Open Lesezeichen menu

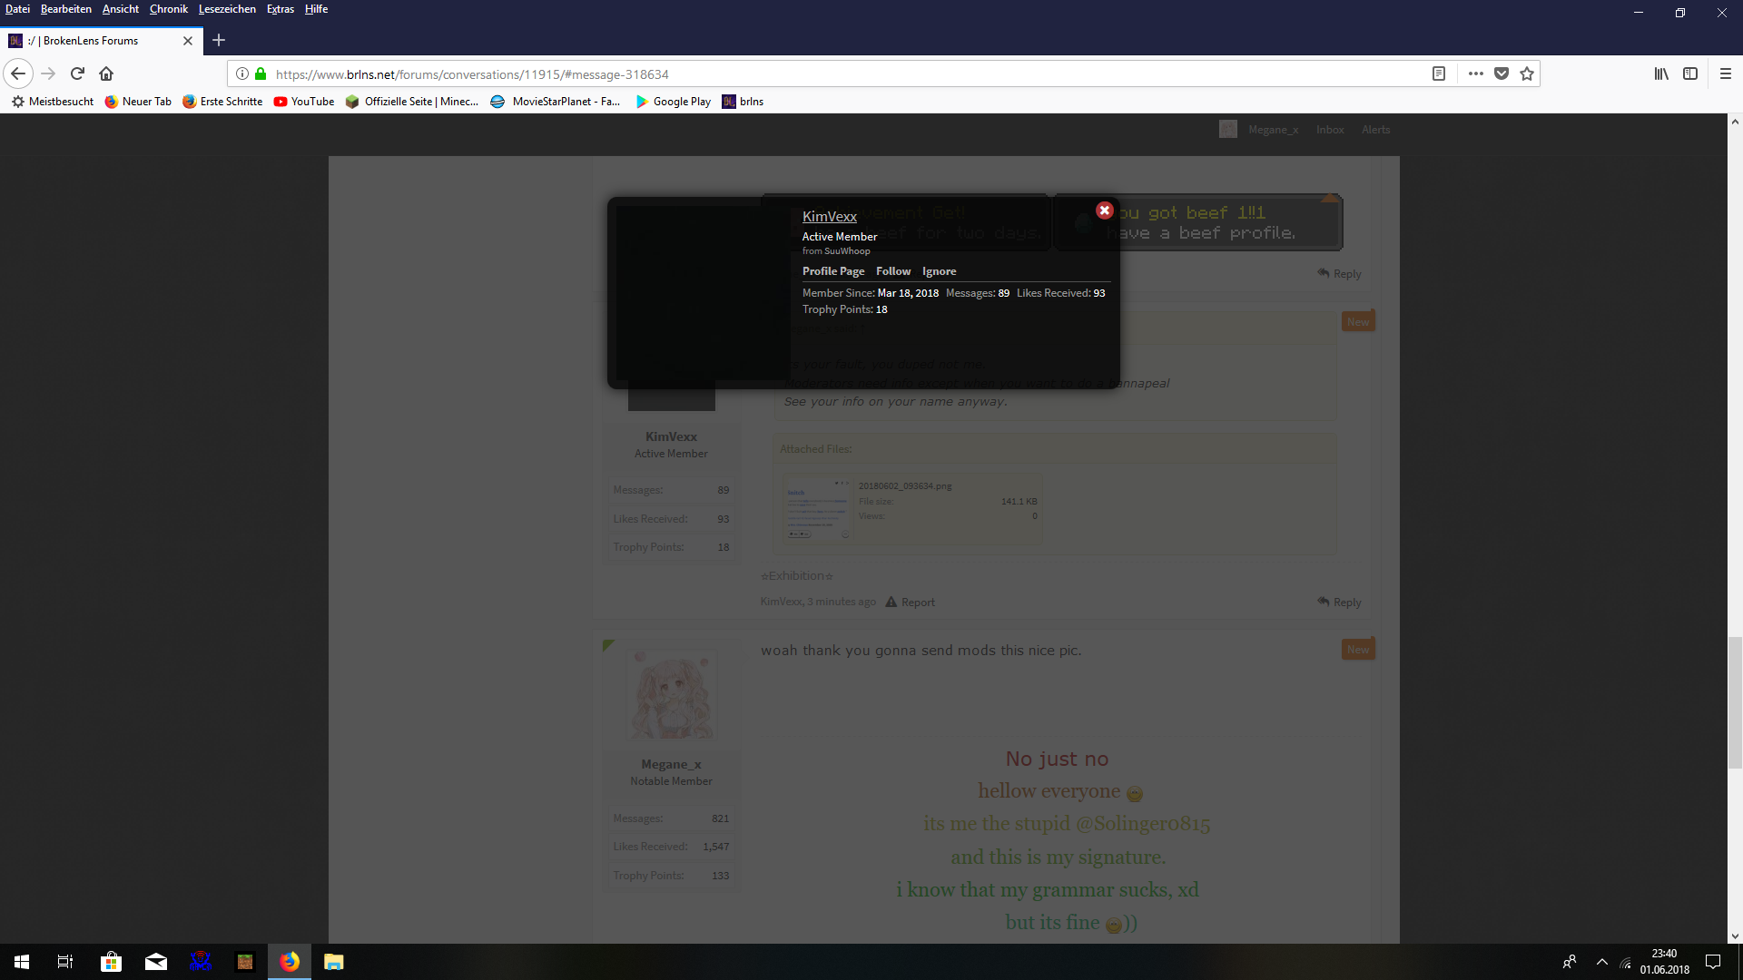(x=227, y=9)
